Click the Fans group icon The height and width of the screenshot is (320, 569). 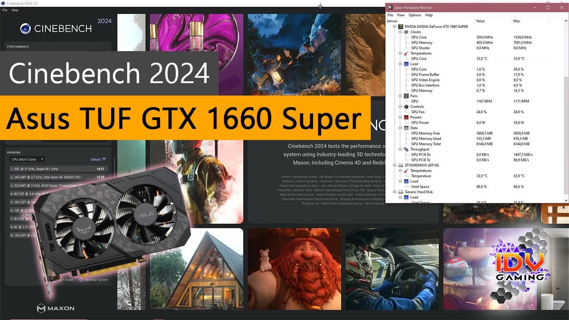point(406,96)
